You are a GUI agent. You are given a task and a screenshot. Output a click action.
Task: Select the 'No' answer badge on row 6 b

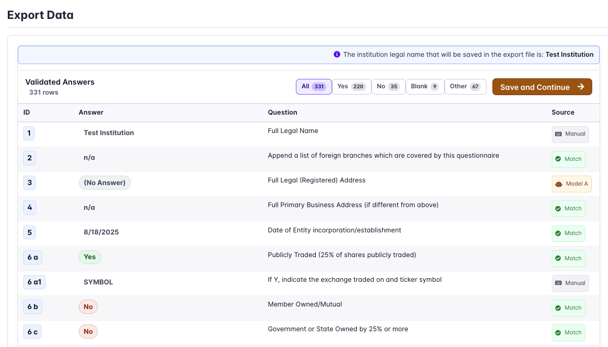coord(89,307)
